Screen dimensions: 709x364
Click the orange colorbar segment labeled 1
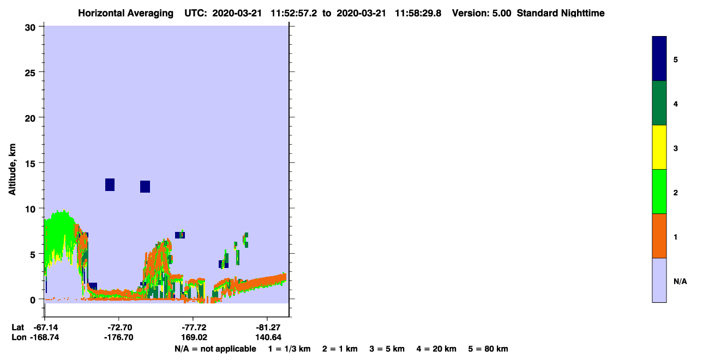pyautogui.click(x=659, y=236)
